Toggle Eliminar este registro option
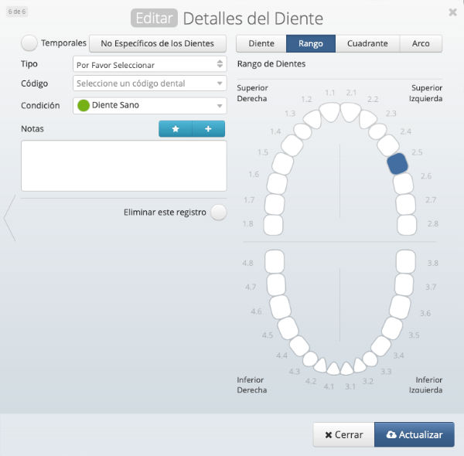This screenshot has width=464, height=456. 219,212
